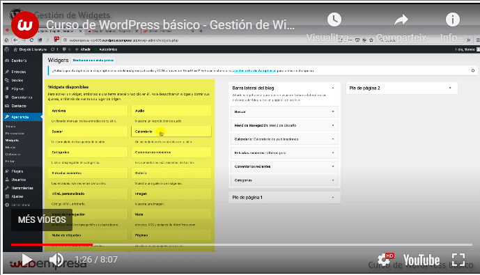Click the Share arrow icon
The width and height of the screenshot is (480, 275).
click(x=401, y=19)
